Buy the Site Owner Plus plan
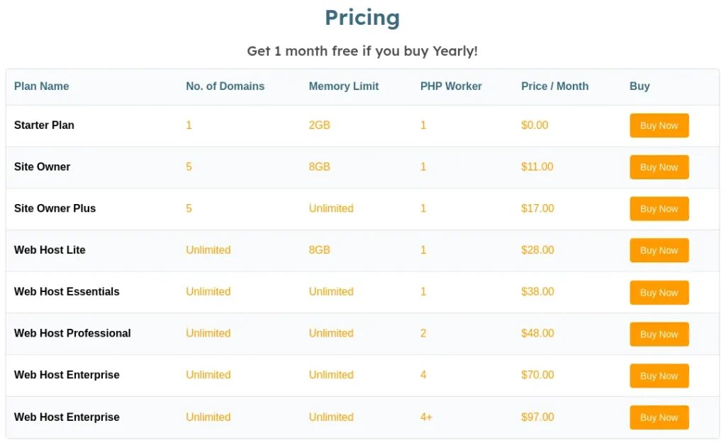 click(659, 209)
